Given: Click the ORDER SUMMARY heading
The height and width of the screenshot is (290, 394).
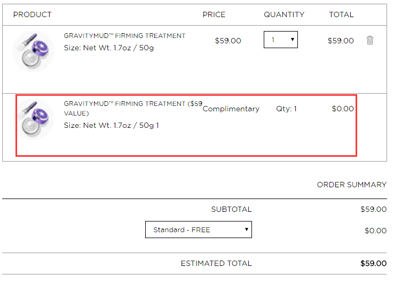Looking at the screenshot, I should [352, 185].
